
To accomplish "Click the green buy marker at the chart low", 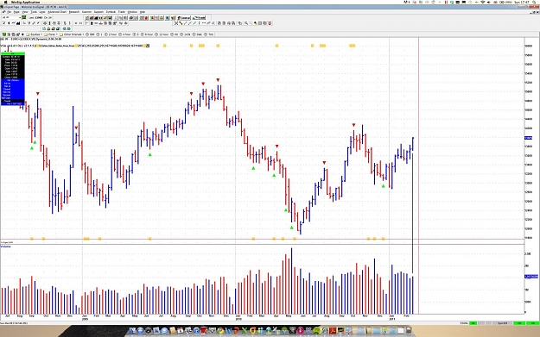I will click(x=292, y=228).
